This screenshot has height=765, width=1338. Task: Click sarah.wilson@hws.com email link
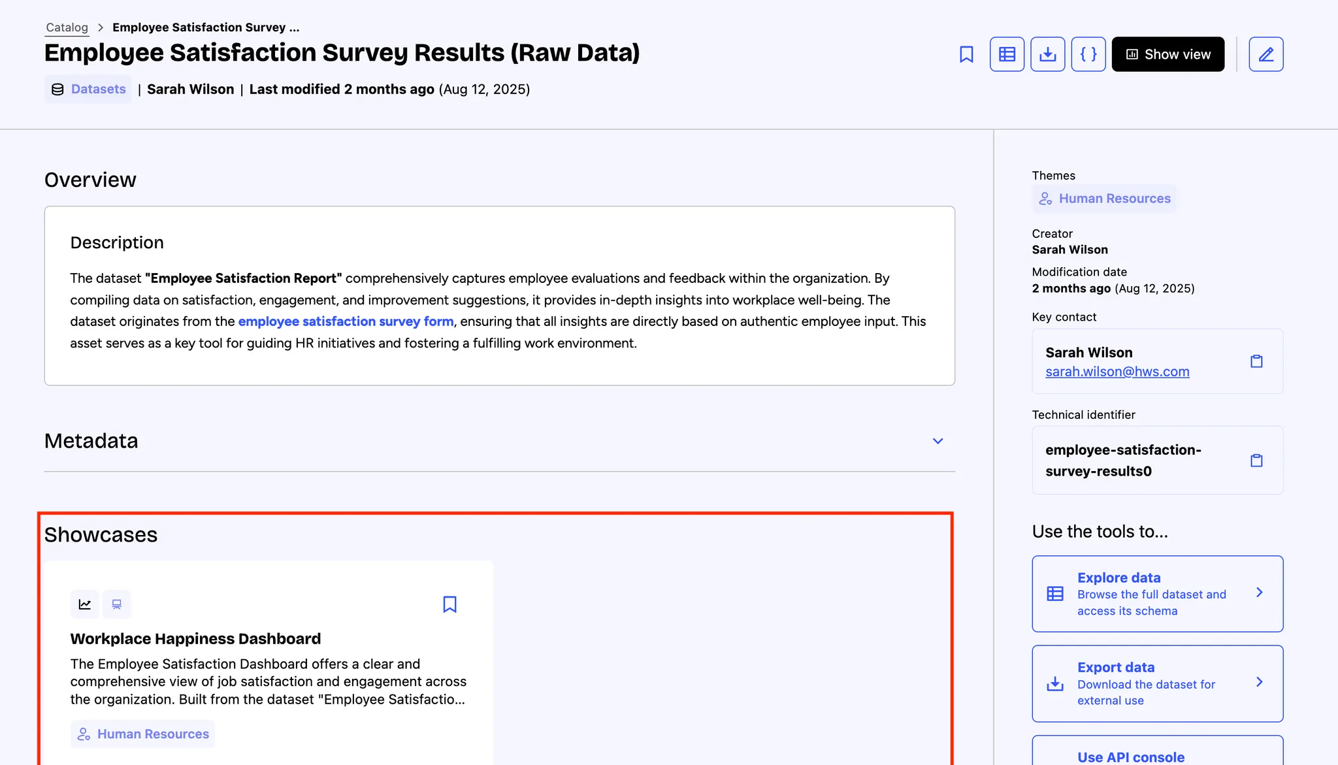[1117, 372]
